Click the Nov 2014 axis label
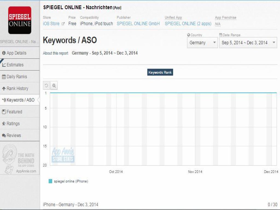Image resolution: width=280 pixels, height=210 pixels. point(195,172)
